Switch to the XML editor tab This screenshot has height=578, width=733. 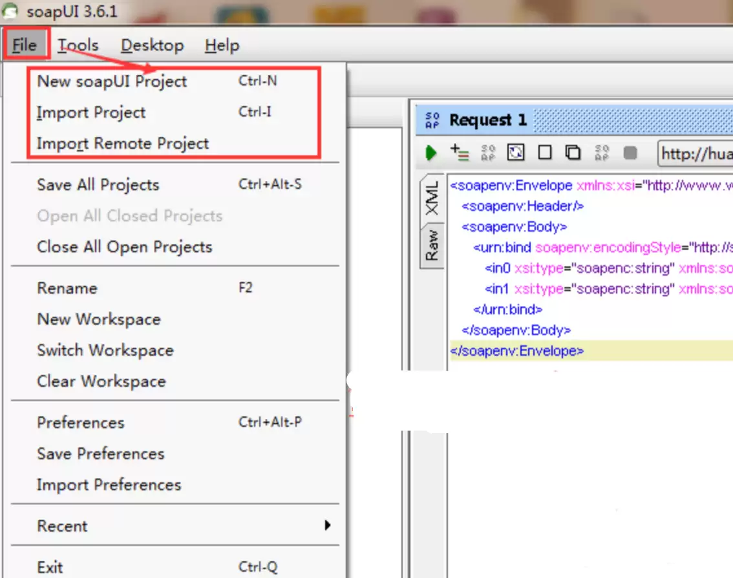click(x=432, y=198)
